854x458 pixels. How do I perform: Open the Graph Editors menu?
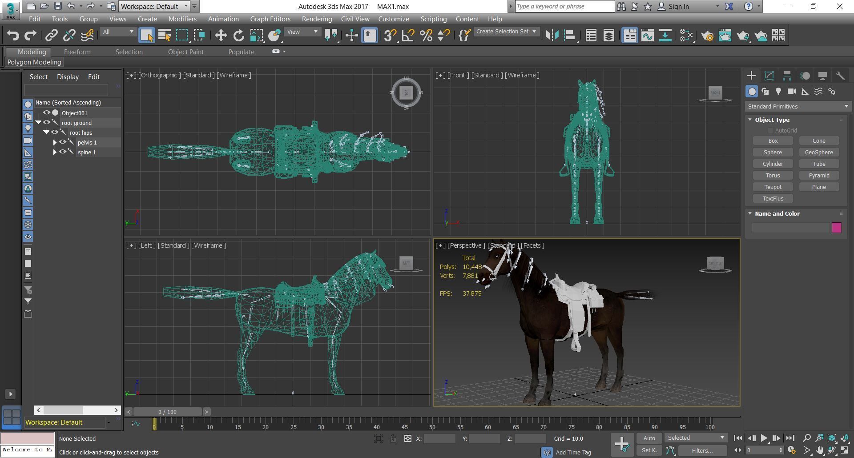[x=270, y=19]
